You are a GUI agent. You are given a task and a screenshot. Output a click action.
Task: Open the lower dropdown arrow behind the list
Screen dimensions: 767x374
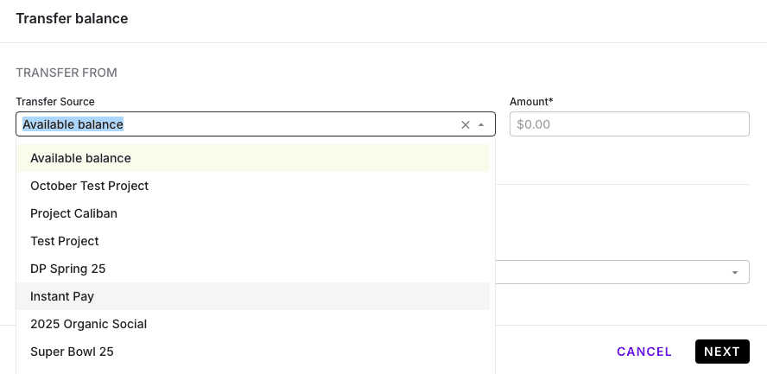pos(735,272)
